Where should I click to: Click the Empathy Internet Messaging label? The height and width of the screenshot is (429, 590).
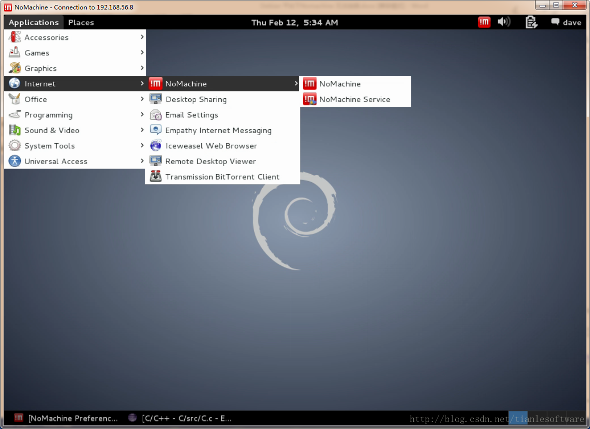pos(218,131)
